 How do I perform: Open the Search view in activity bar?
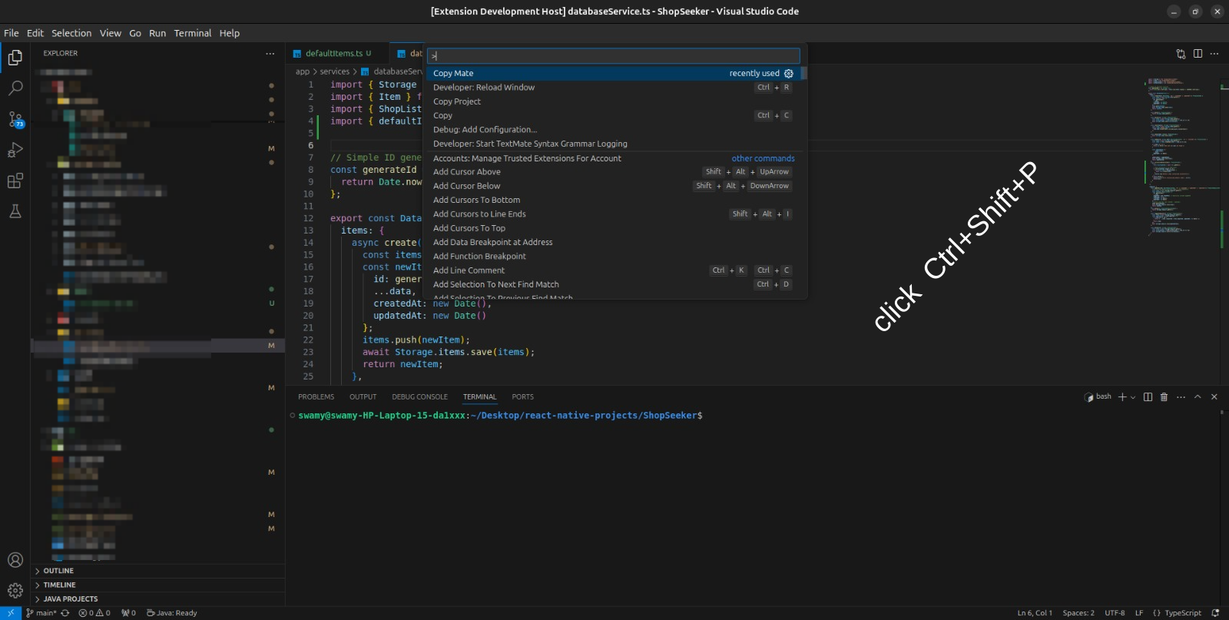tap(15, 88)
